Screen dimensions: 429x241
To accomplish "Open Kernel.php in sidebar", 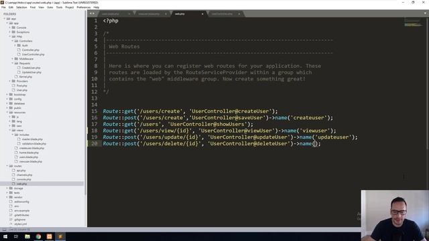I will tap(25, 77).
